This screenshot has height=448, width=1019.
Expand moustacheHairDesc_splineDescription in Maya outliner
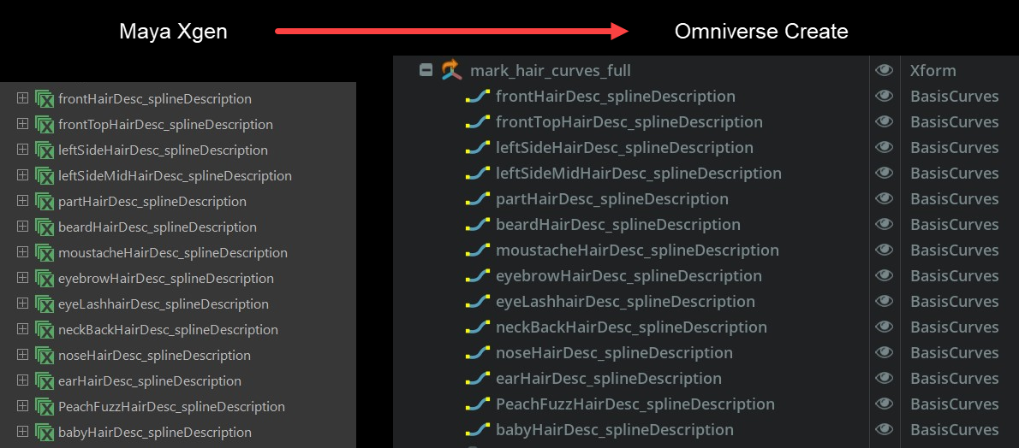click(22, 252)
